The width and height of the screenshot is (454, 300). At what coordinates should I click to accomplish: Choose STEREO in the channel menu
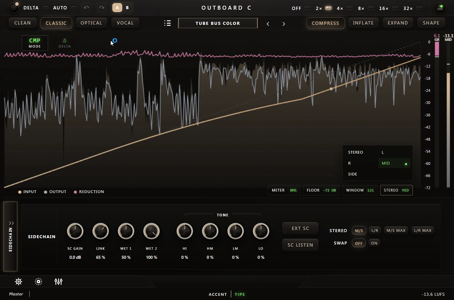(361, 152)
